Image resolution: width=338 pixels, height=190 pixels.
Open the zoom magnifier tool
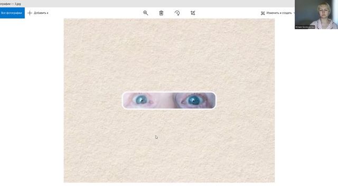[146, 13]
